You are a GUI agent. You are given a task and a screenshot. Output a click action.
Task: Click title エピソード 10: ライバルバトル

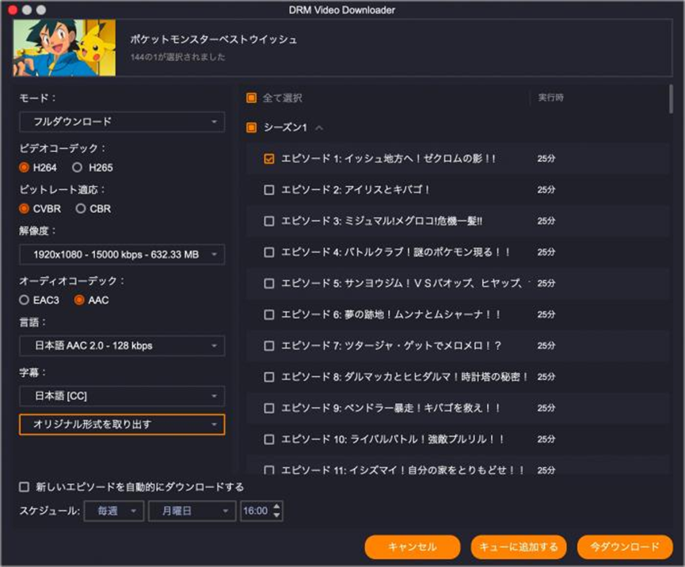pyautogui.click(x=392, y=440)
